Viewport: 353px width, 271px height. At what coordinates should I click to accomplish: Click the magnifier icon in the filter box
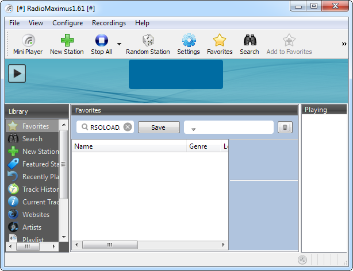85,127
